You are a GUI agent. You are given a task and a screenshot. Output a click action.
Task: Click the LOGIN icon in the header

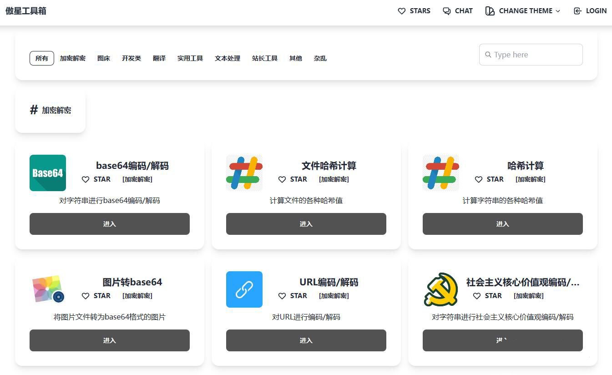point(577,10)
